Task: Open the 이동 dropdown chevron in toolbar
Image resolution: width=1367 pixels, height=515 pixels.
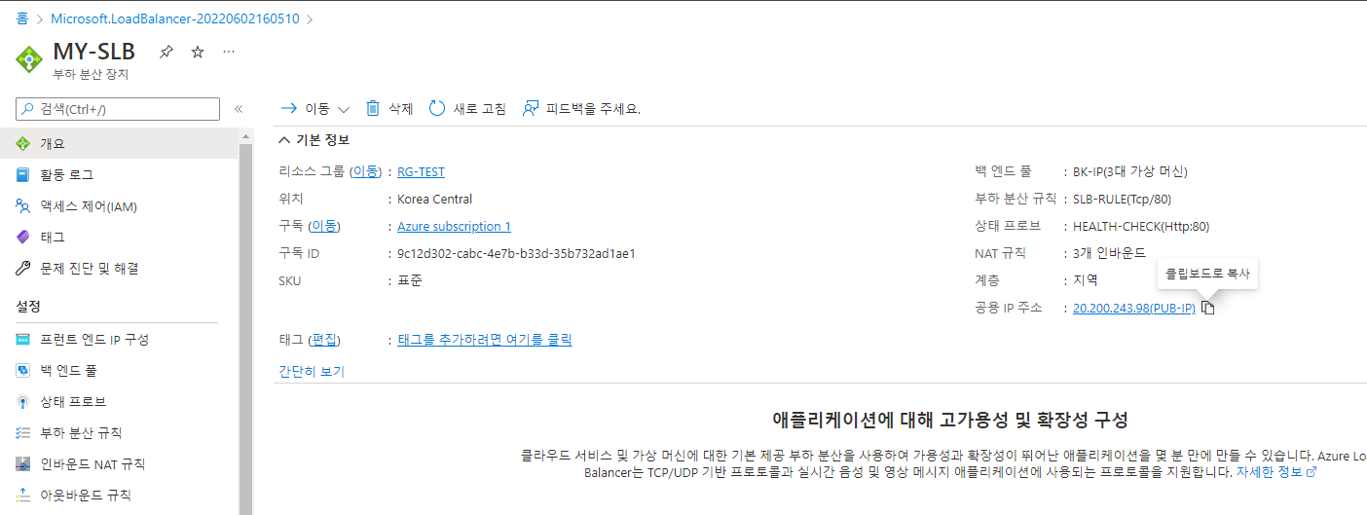Action: [x=343, y=109]
